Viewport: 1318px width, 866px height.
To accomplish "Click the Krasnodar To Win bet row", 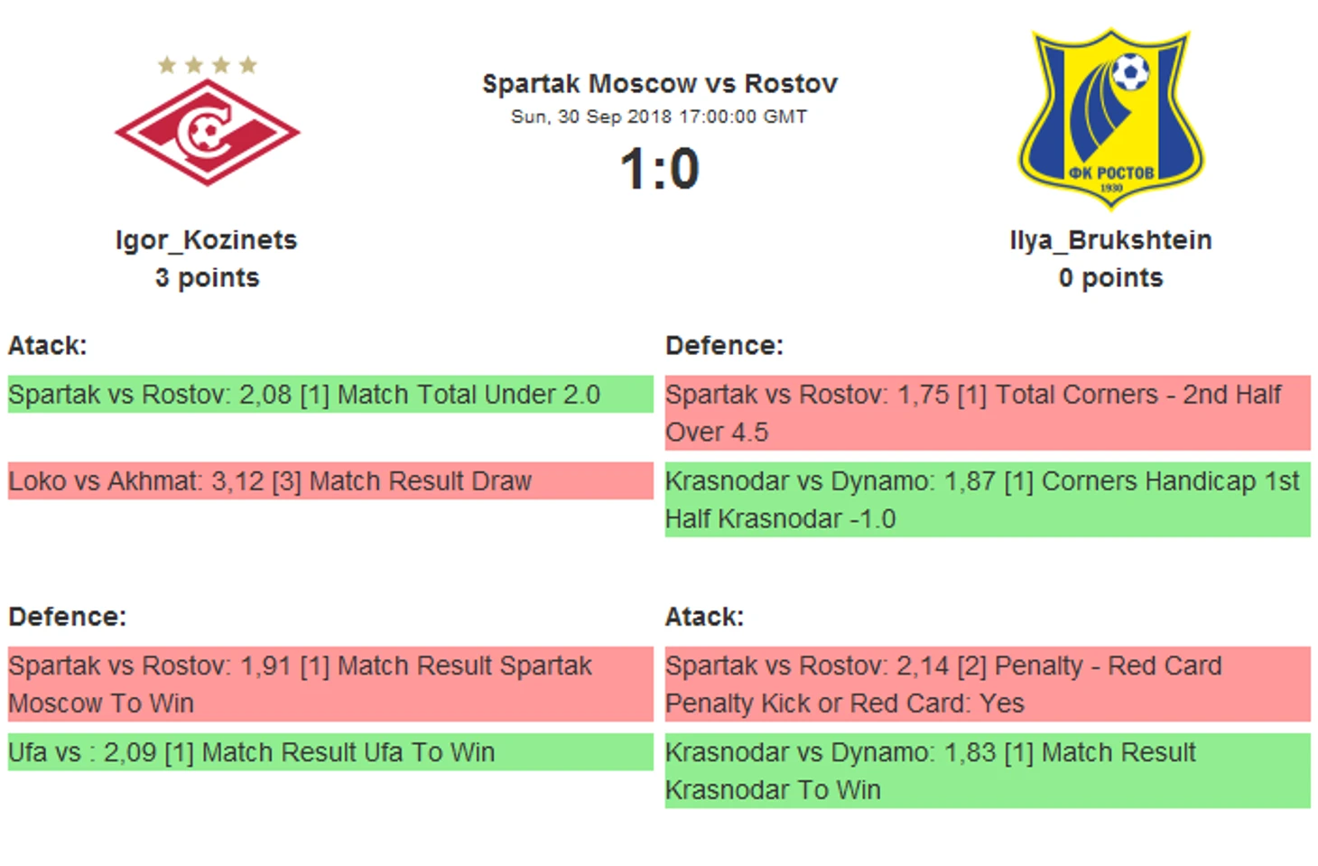I will point(988,770).
